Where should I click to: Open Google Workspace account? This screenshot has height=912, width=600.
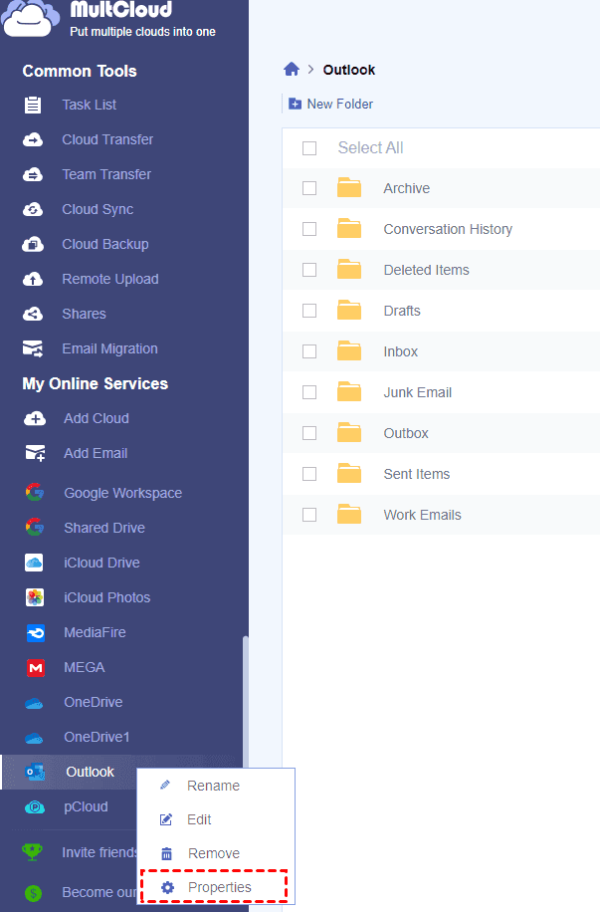click(x=122, y=493)
